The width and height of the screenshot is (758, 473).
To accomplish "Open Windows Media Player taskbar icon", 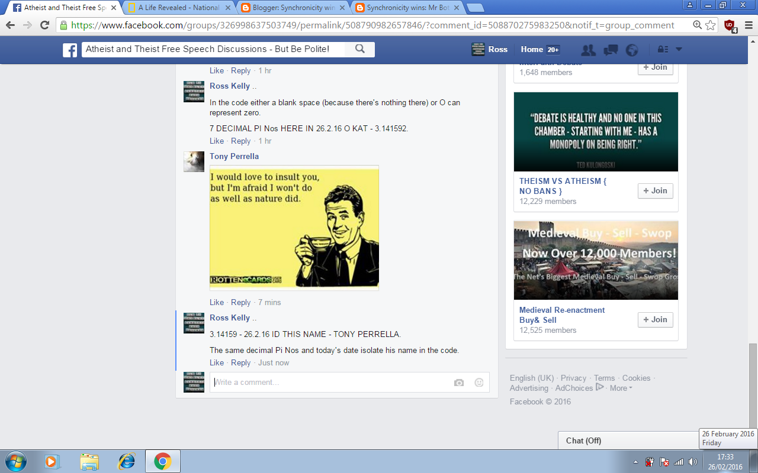I will coord(53,461).
